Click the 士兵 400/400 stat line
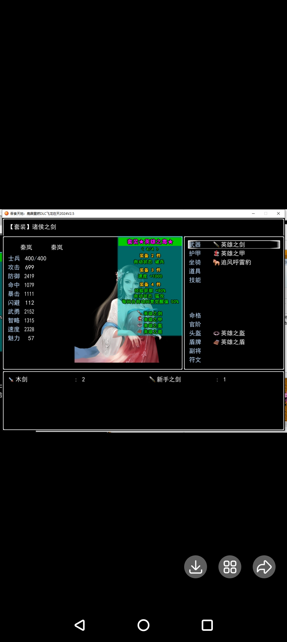Image resolution: width=287 pixels, height=642 pixels. 27,258
